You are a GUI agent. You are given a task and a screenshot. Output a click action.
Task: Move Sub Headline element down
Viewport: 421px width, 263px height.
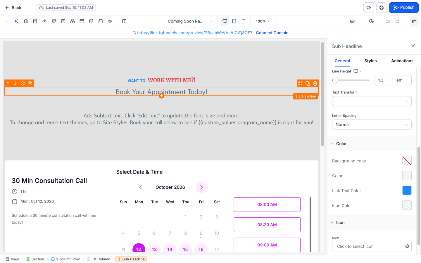[15, 84]
